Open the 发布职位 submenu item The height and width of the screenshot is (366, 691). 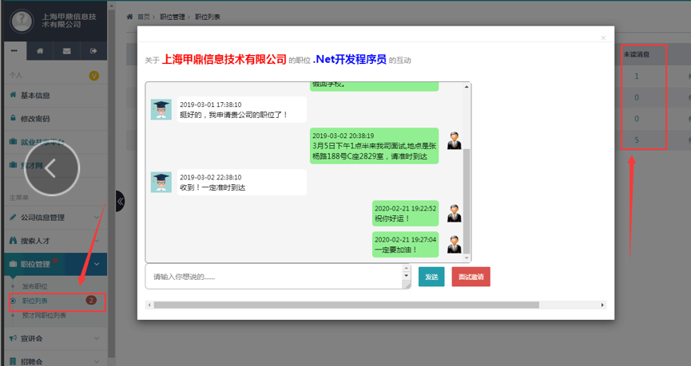[35, 286]
